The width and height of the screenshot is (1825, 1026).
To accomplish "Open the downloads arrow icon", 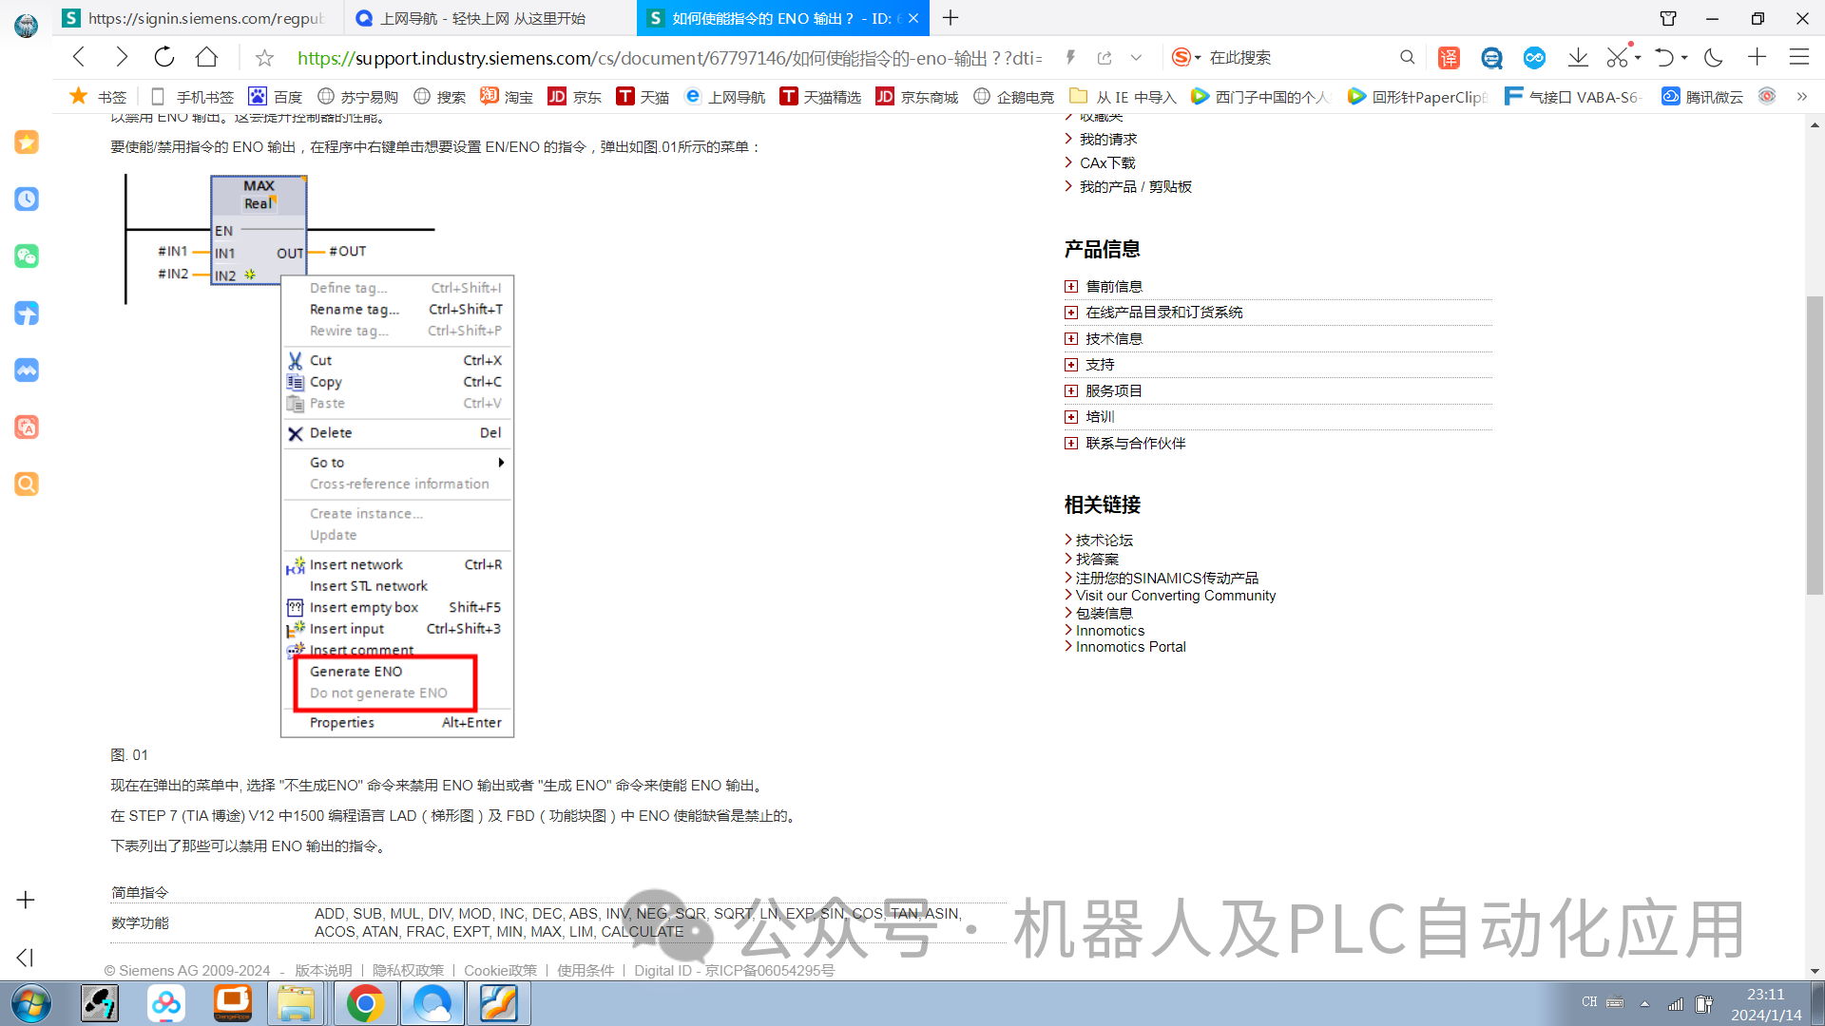I will click(1578, 58).
